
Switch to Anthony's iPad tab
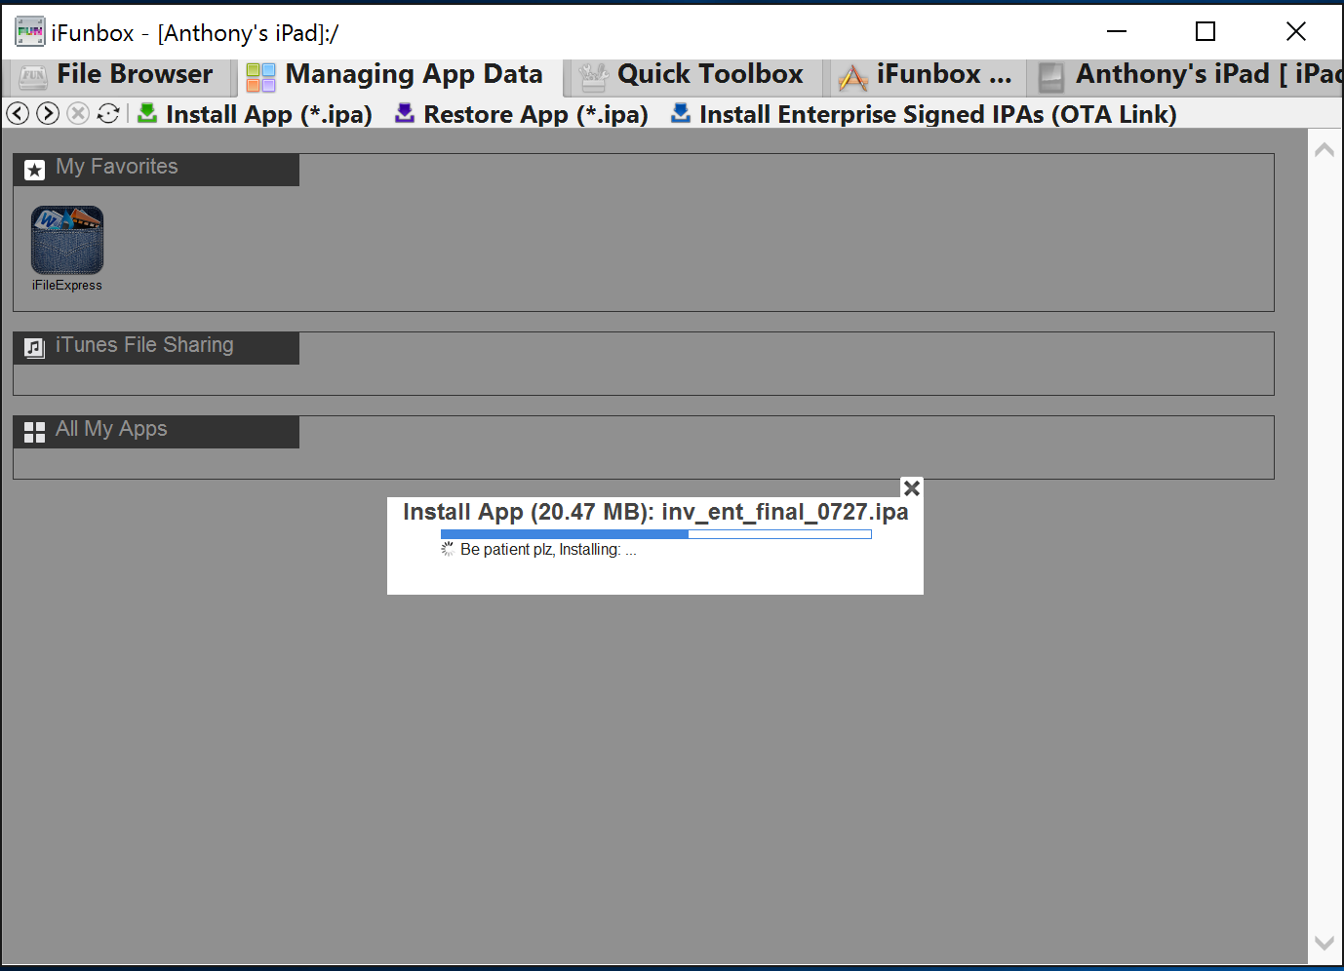click(x=1187, y=75)
